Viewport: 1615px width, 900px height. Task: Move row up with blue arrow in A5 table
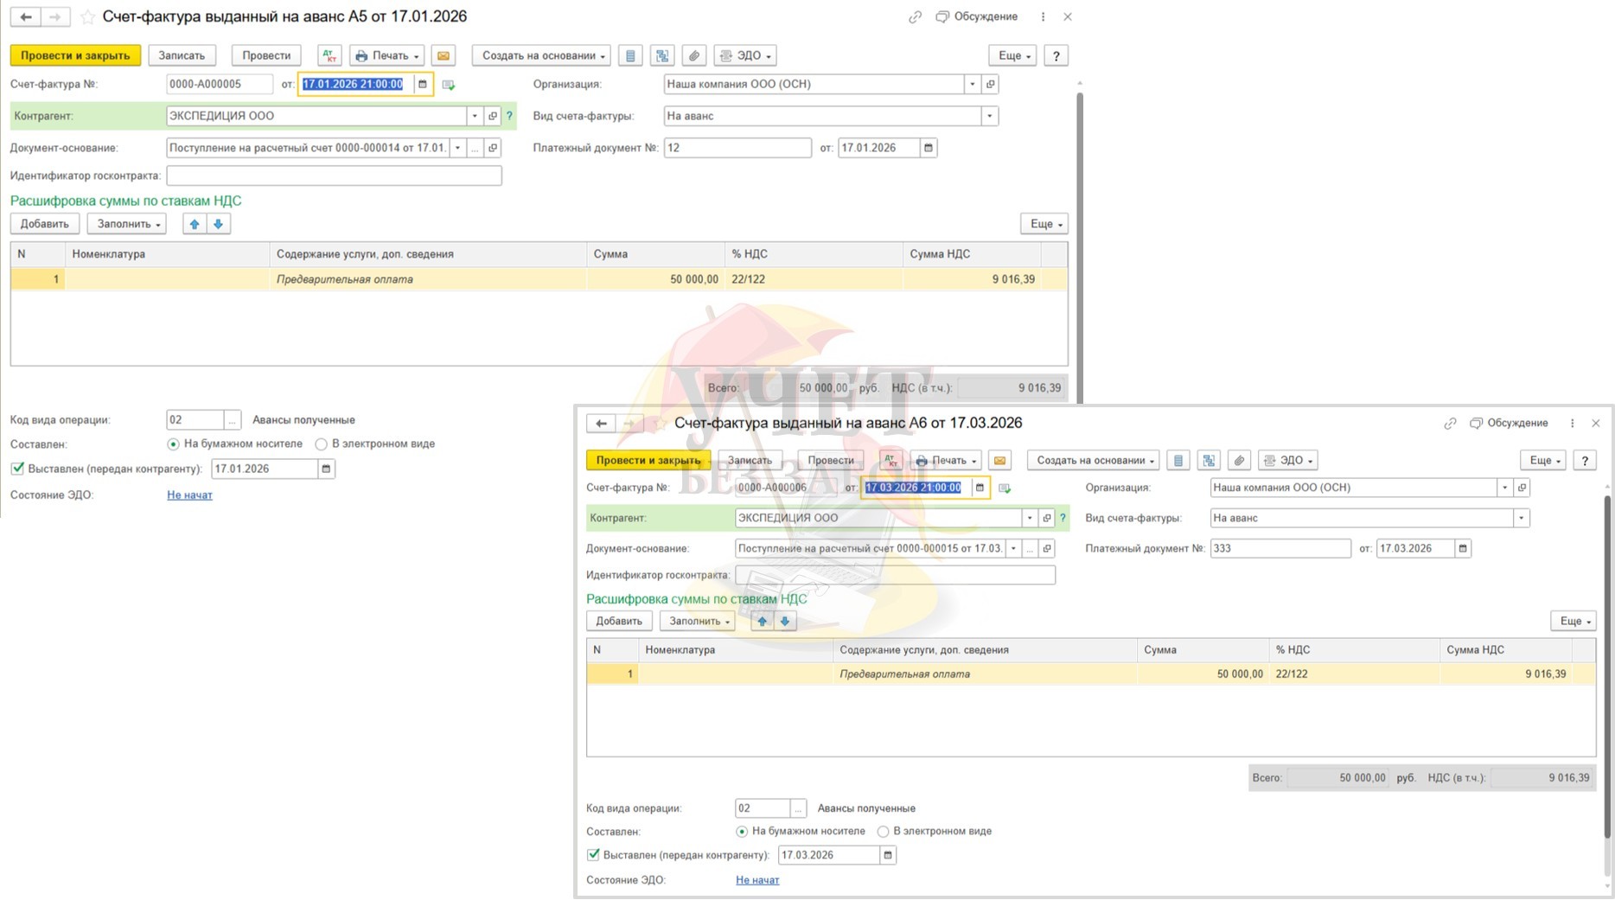point(195,224)
